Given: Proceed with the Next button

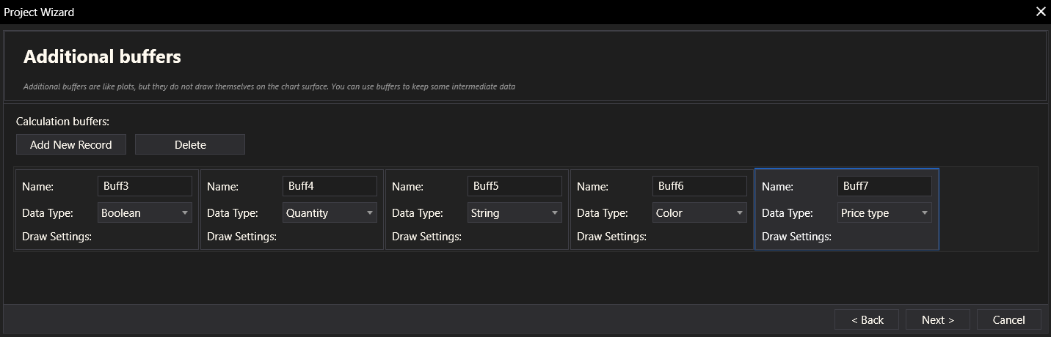Looking at the screenshot, I should 937,319.
